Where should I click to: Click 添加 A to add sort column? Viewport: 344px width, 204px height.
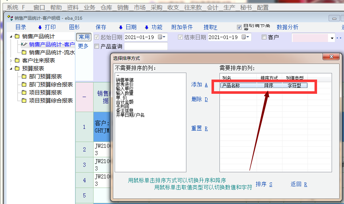(199, 85)
